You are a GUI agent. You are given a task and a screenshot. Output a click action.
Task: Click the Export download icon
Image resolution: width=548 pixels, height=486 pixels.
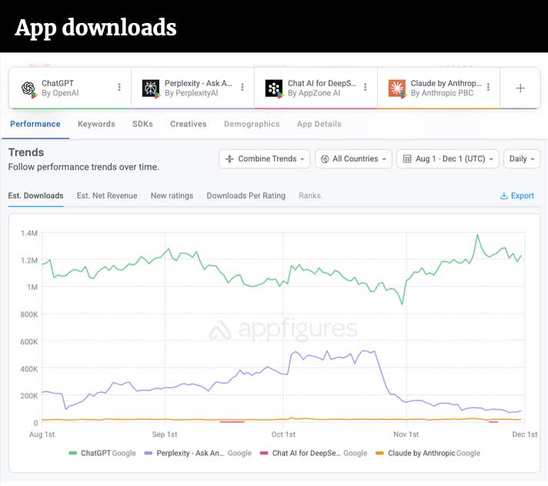[x=504, y=196]
